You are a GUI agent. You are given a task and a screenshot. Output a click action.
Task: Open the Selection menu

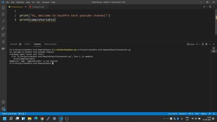click(20, 2)
